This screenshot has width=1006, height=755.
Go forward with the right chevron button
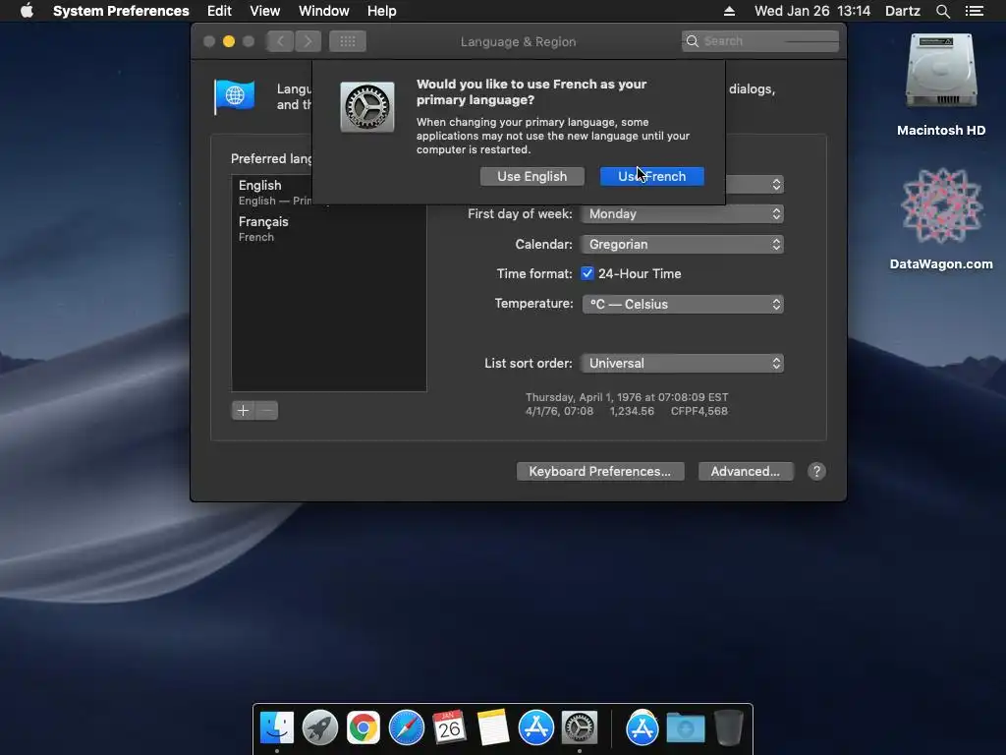point(307,41)
